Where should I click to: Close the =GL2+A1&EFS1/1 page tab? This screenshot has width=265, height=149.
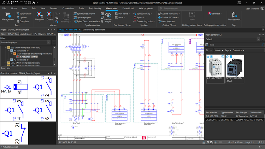[x=79, y=30]
